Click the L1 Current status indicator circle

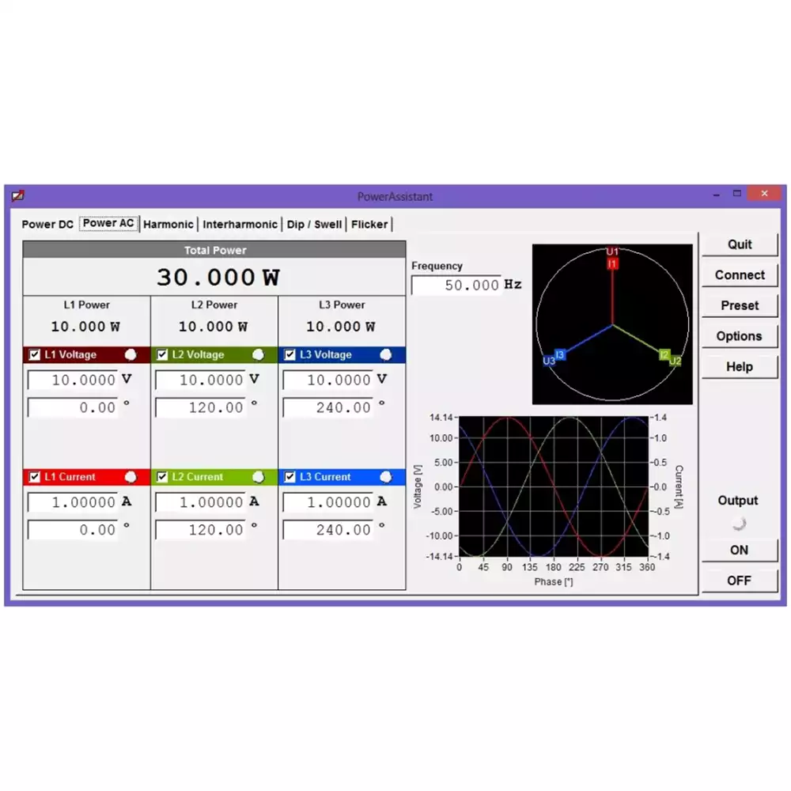(x=131, y=477)
